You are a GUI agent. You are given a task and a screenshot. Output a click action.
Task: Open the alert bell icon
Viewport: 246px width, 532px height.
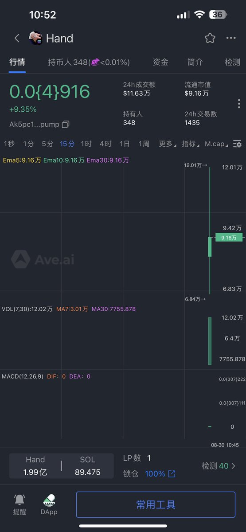(x=20, y=500)
